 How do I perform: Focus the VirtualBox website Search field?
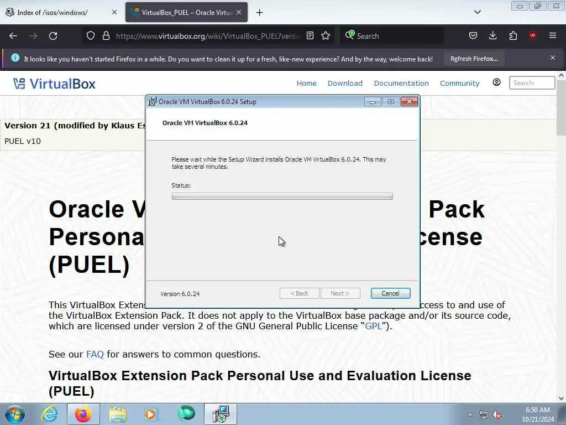532,83
